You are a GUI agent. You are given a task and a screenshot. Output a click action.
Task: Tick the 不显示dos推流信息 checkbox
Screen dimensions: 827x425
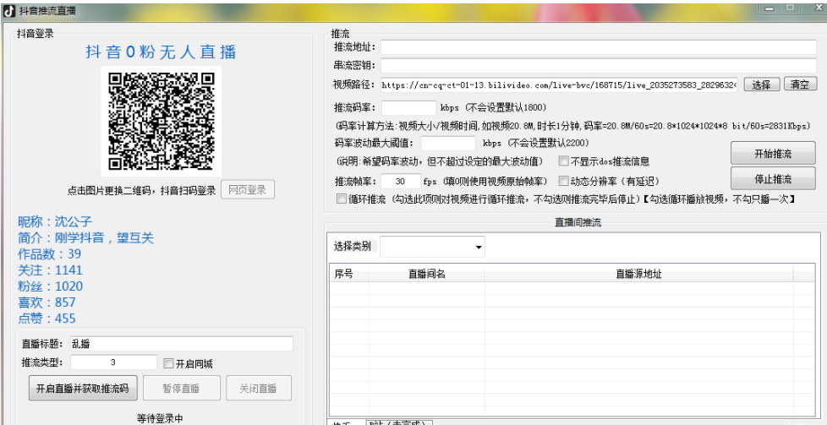click(x=564, y=161)
